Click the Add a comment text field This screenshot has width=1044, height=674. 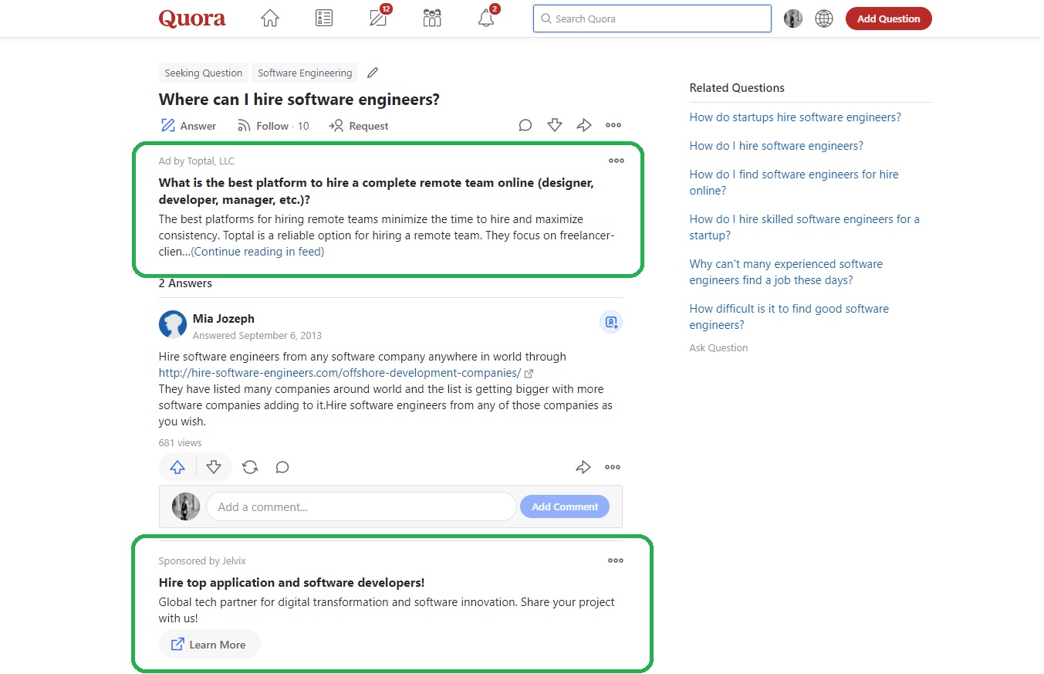click(x=361, y=506)
